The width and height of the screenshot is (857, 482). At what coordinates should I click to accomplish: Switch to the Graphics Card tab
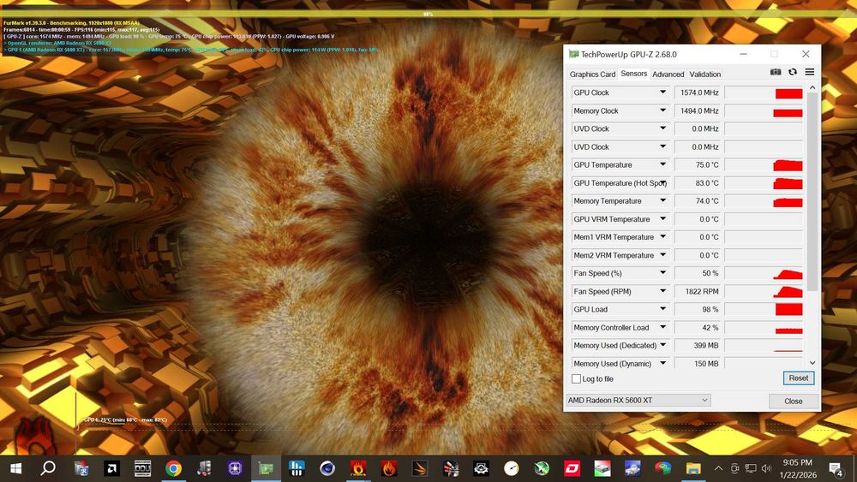(592, 74)
